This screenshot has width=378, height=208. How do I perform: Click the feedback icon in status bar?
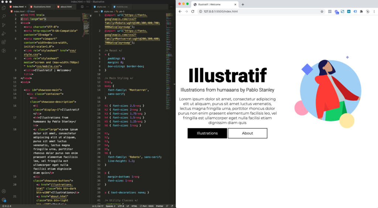click(x=167, y=206)
